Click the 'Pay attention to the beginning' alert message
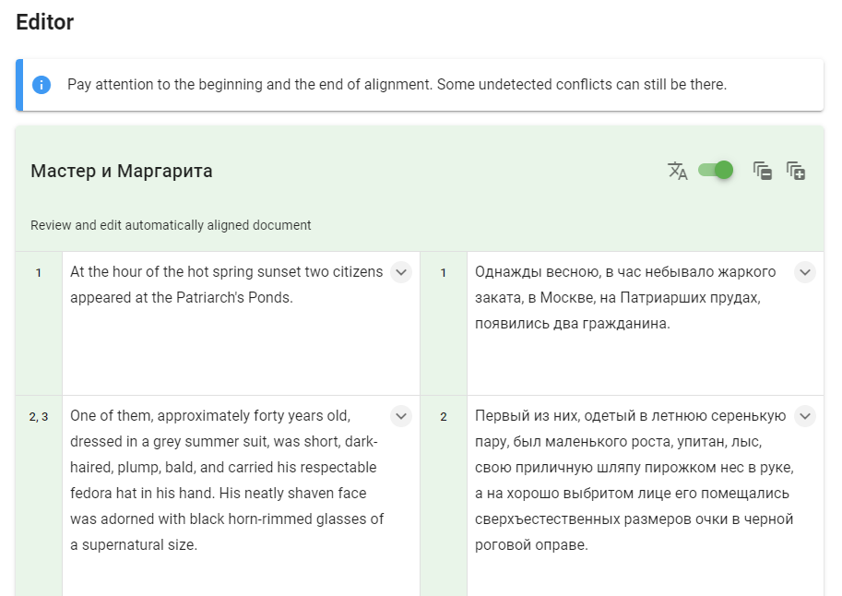Viewport: 842px width, 596px height. click(x=397, y=85)
